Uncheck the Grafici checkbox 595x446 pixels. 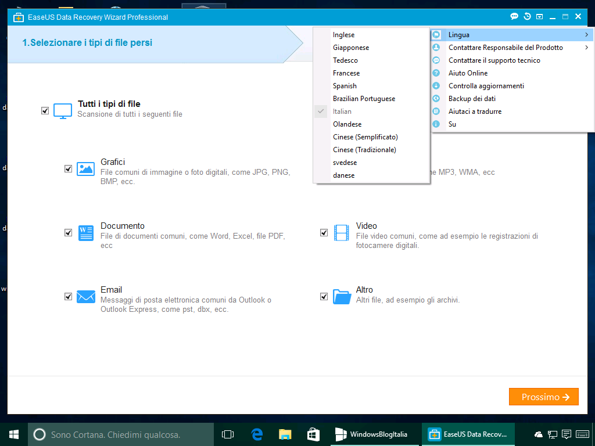[x=69, y=169]
